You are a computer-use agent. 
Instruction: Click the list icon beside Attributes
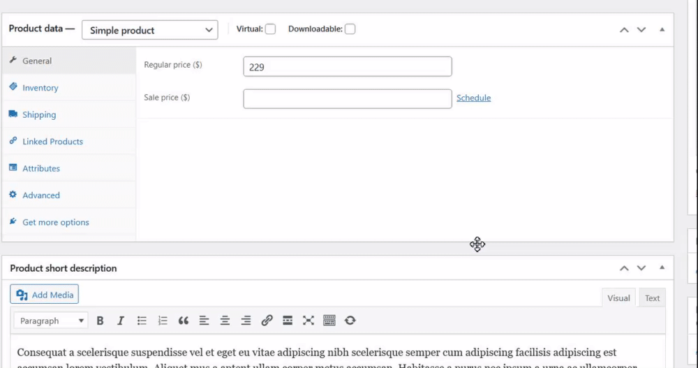13,167
